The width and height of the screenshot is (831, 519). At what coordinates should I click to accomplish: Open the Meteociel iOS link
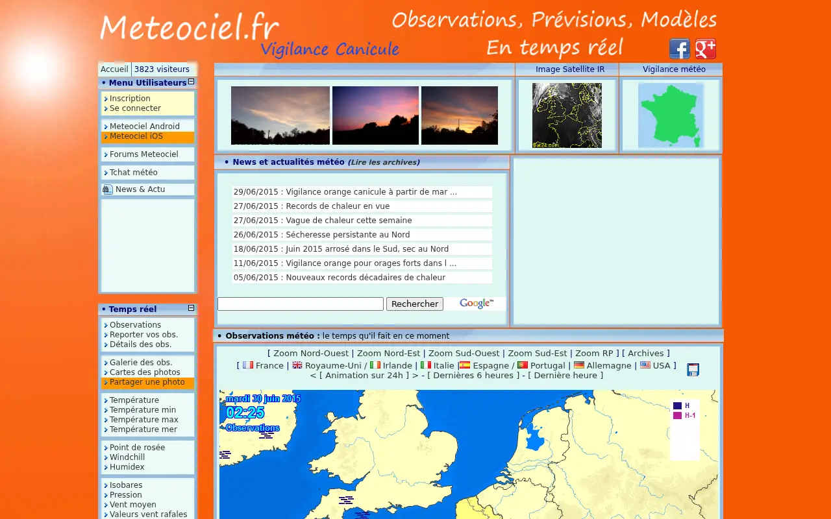pyautogui.click(x=136, y=136)
